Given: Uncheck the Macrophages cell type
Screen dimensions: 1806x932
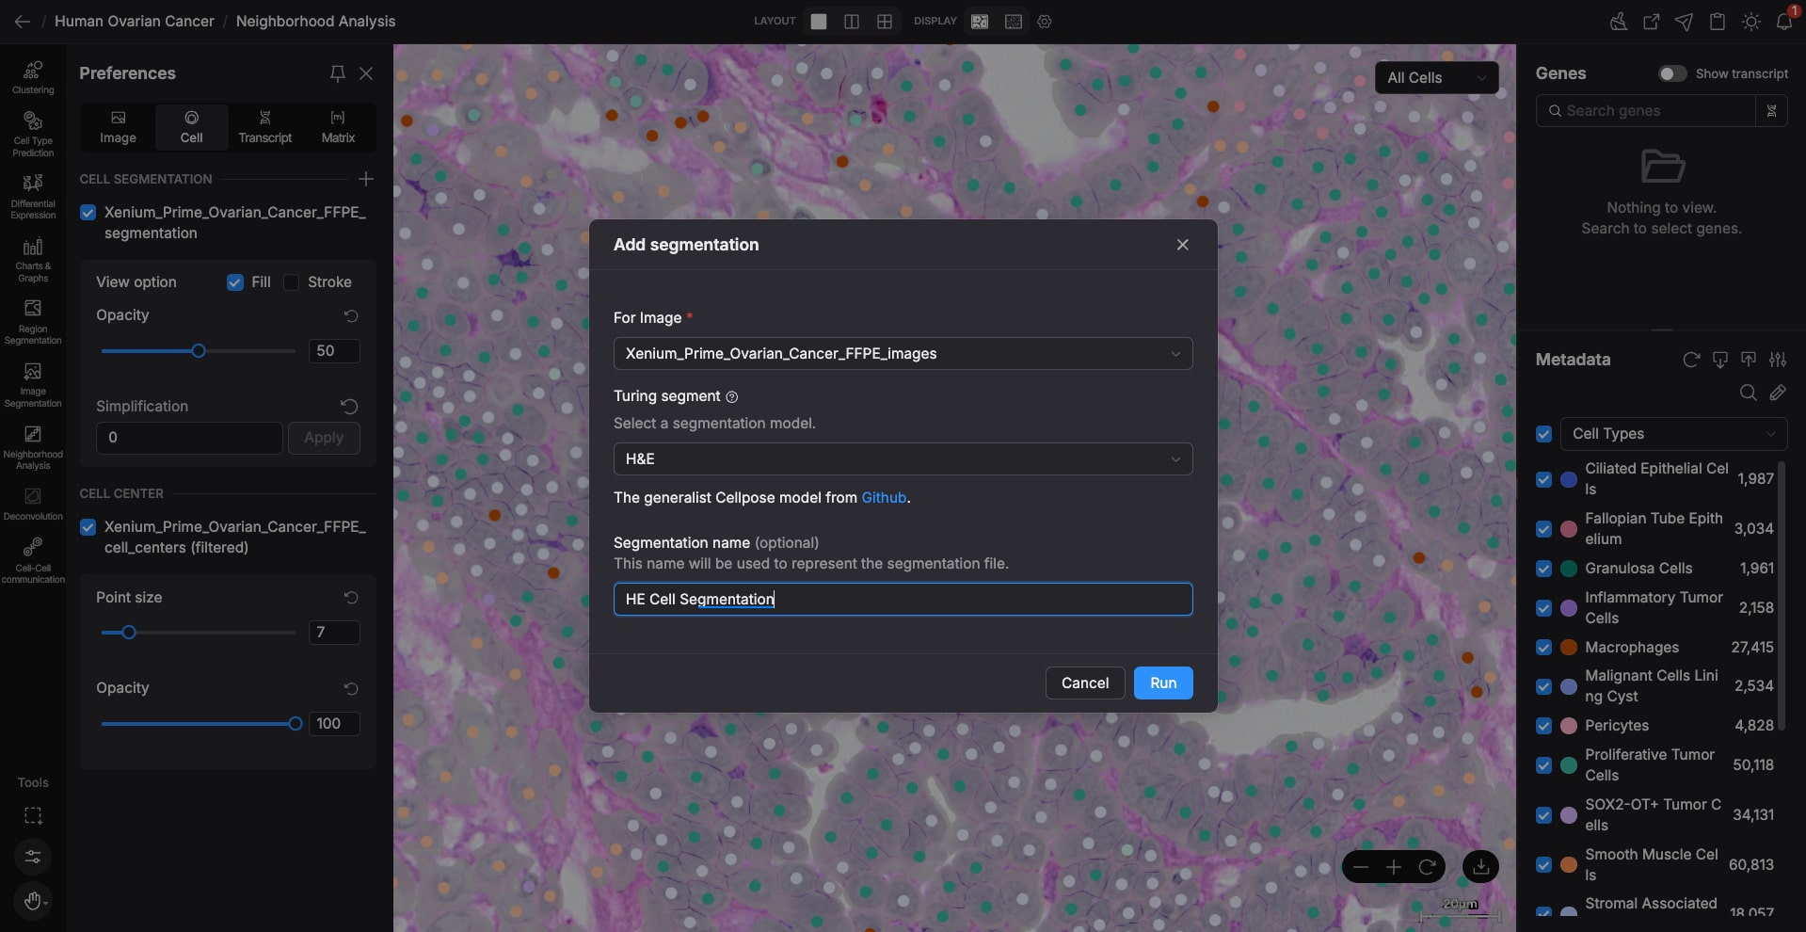Looking at the screenshot, I should tap(1543, 648).
